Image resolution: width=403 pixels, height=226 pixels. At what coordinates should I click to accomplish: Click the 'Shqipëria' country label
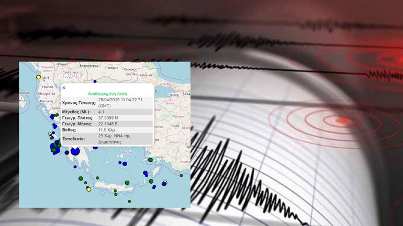tap(47, 94)
